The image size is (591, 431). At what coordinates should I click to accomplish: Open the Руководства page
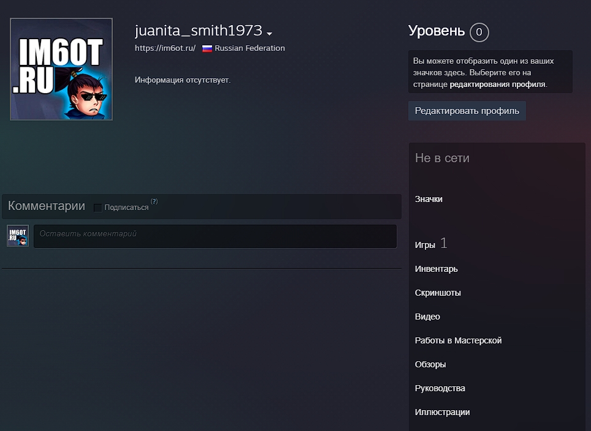point(440,388)
